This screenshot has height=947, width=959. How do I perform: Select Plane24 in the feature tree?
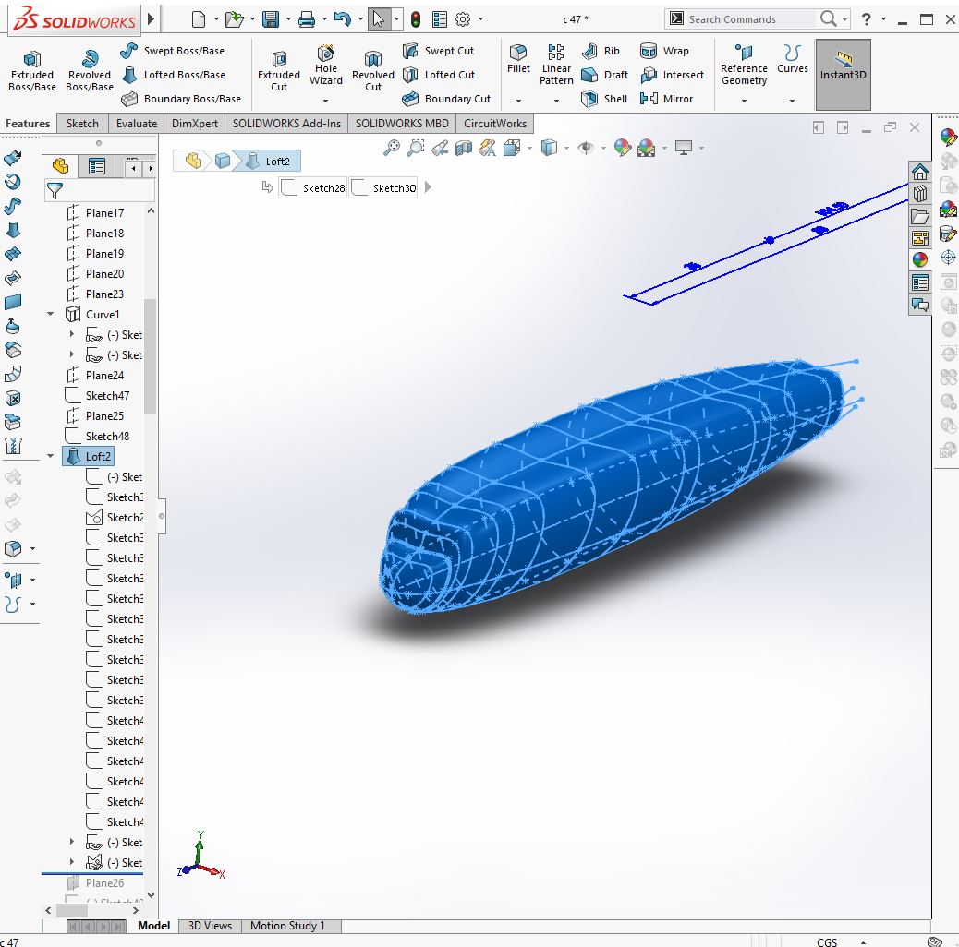[95, 375]
